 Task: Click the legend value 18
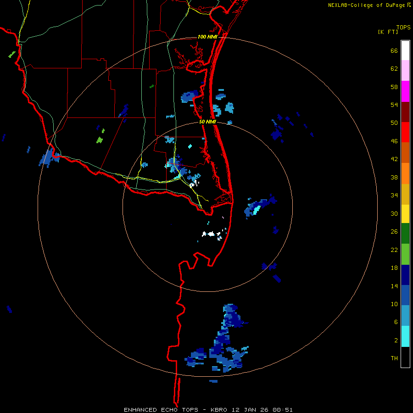394,268
